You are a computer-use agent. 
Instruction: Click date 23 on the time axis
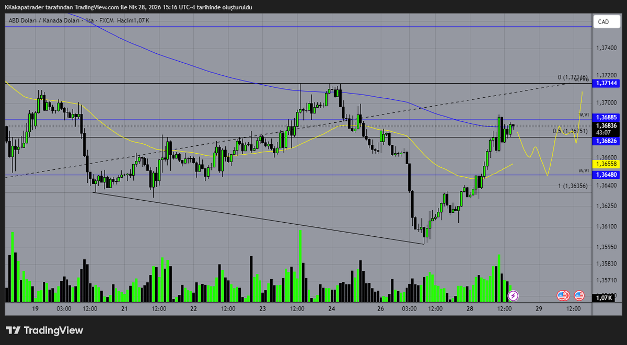[263, 309]
